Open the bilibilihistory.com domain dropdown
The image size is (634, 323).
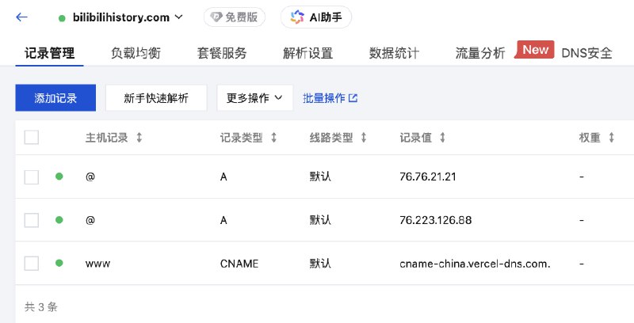click(128, 17)
